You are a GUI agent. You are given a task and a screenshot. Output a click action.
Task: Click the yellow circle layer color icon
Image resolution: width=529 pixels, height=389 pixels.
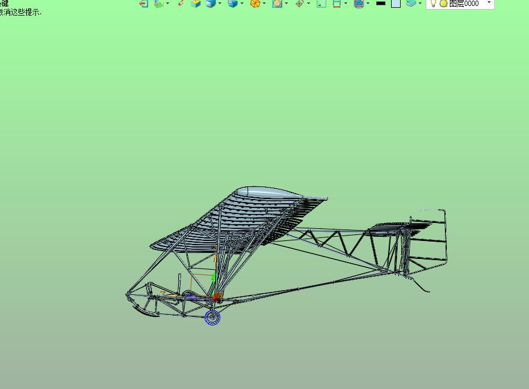pyautogui.click(x=444, y=4)
